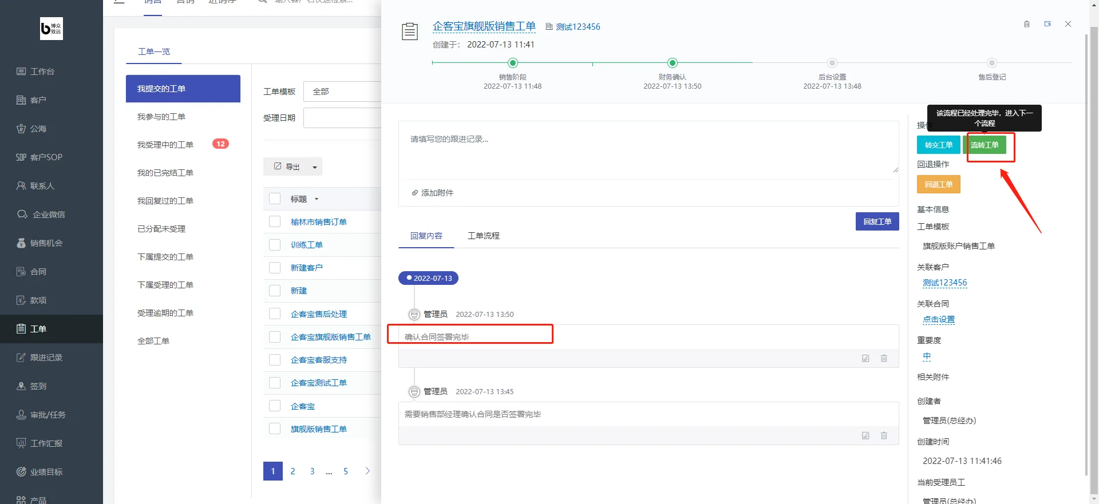Viewport: 1099px width, 504px height.
Task: Click the orange 回退工单 button
Action: [939, 184]
